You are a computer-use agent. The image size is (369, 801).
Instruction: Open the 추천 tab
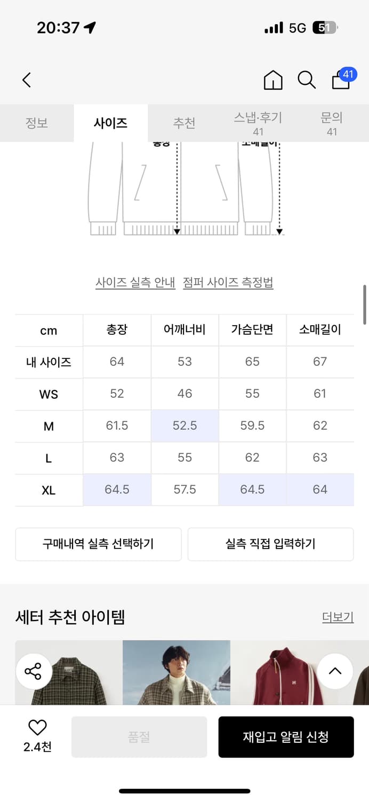(184, 123)
